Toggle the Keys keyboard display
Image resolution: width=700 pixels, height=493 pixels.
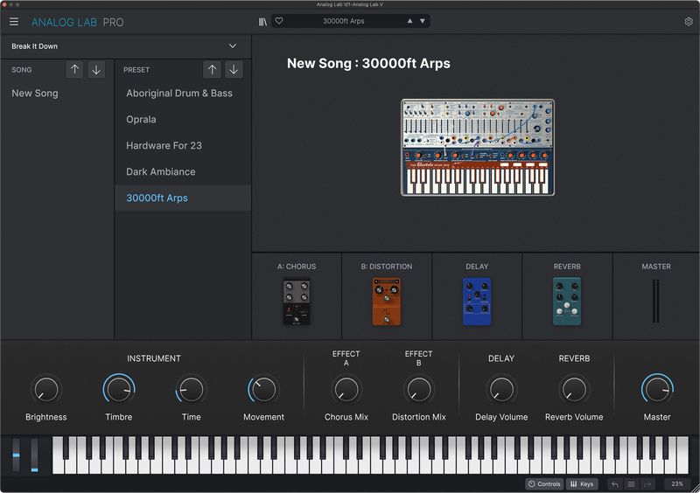point(582,484)
